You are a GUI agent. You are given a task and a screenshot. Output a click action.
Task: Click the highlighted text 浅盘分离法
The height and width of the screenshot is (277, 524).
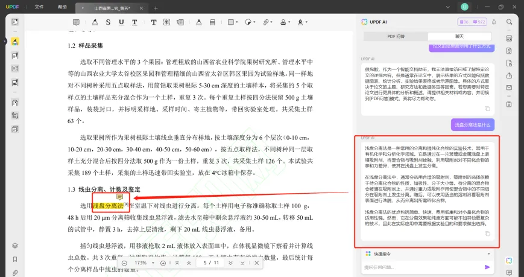(108, 205)
